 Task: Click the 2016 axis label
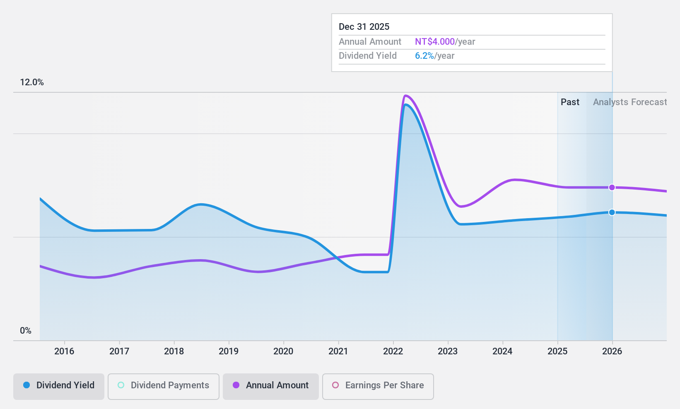(x=64, y=351)
